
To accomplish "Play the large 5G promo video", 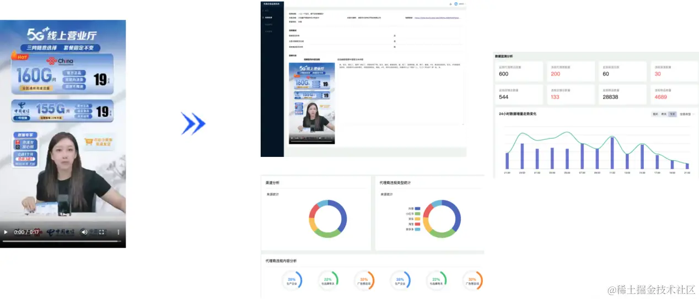I will pyautogui.click(x=6, y=232).
